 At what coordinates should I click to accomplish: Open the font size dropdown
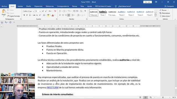(x=40, y=11)
